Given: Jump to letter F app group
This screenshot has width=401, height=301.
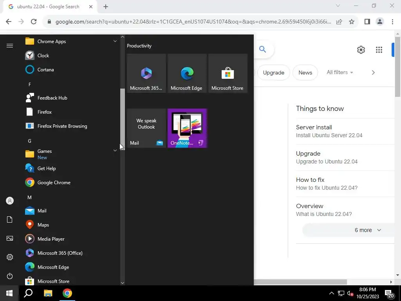Looking at the screenshot, I should tap(30, 85).
